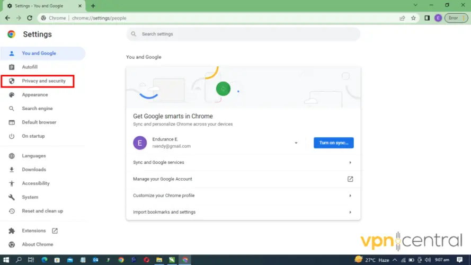Open Languages settings

(x=43, y=156)
